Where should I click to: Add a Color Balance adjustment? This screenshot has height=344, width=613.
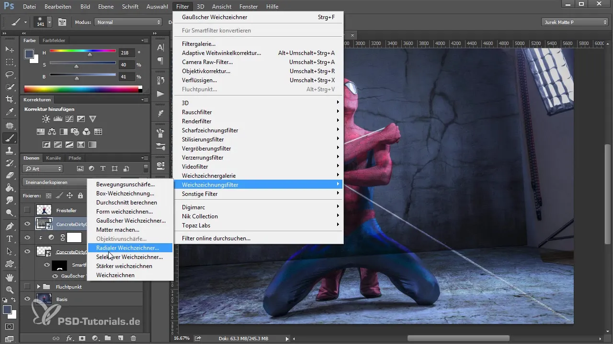(x=52, y=131)
